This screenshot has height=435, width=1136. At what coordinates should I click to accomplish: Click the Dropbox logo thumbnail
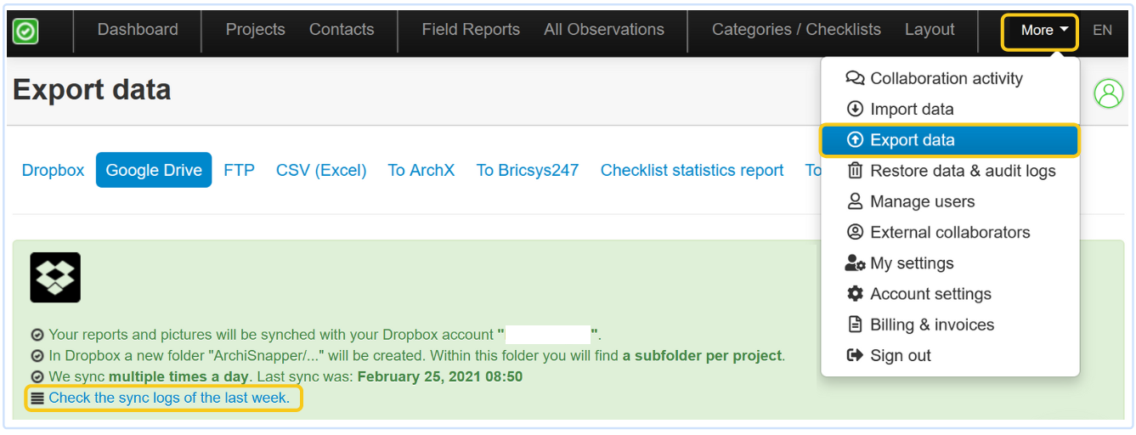(x=55, y=277)
